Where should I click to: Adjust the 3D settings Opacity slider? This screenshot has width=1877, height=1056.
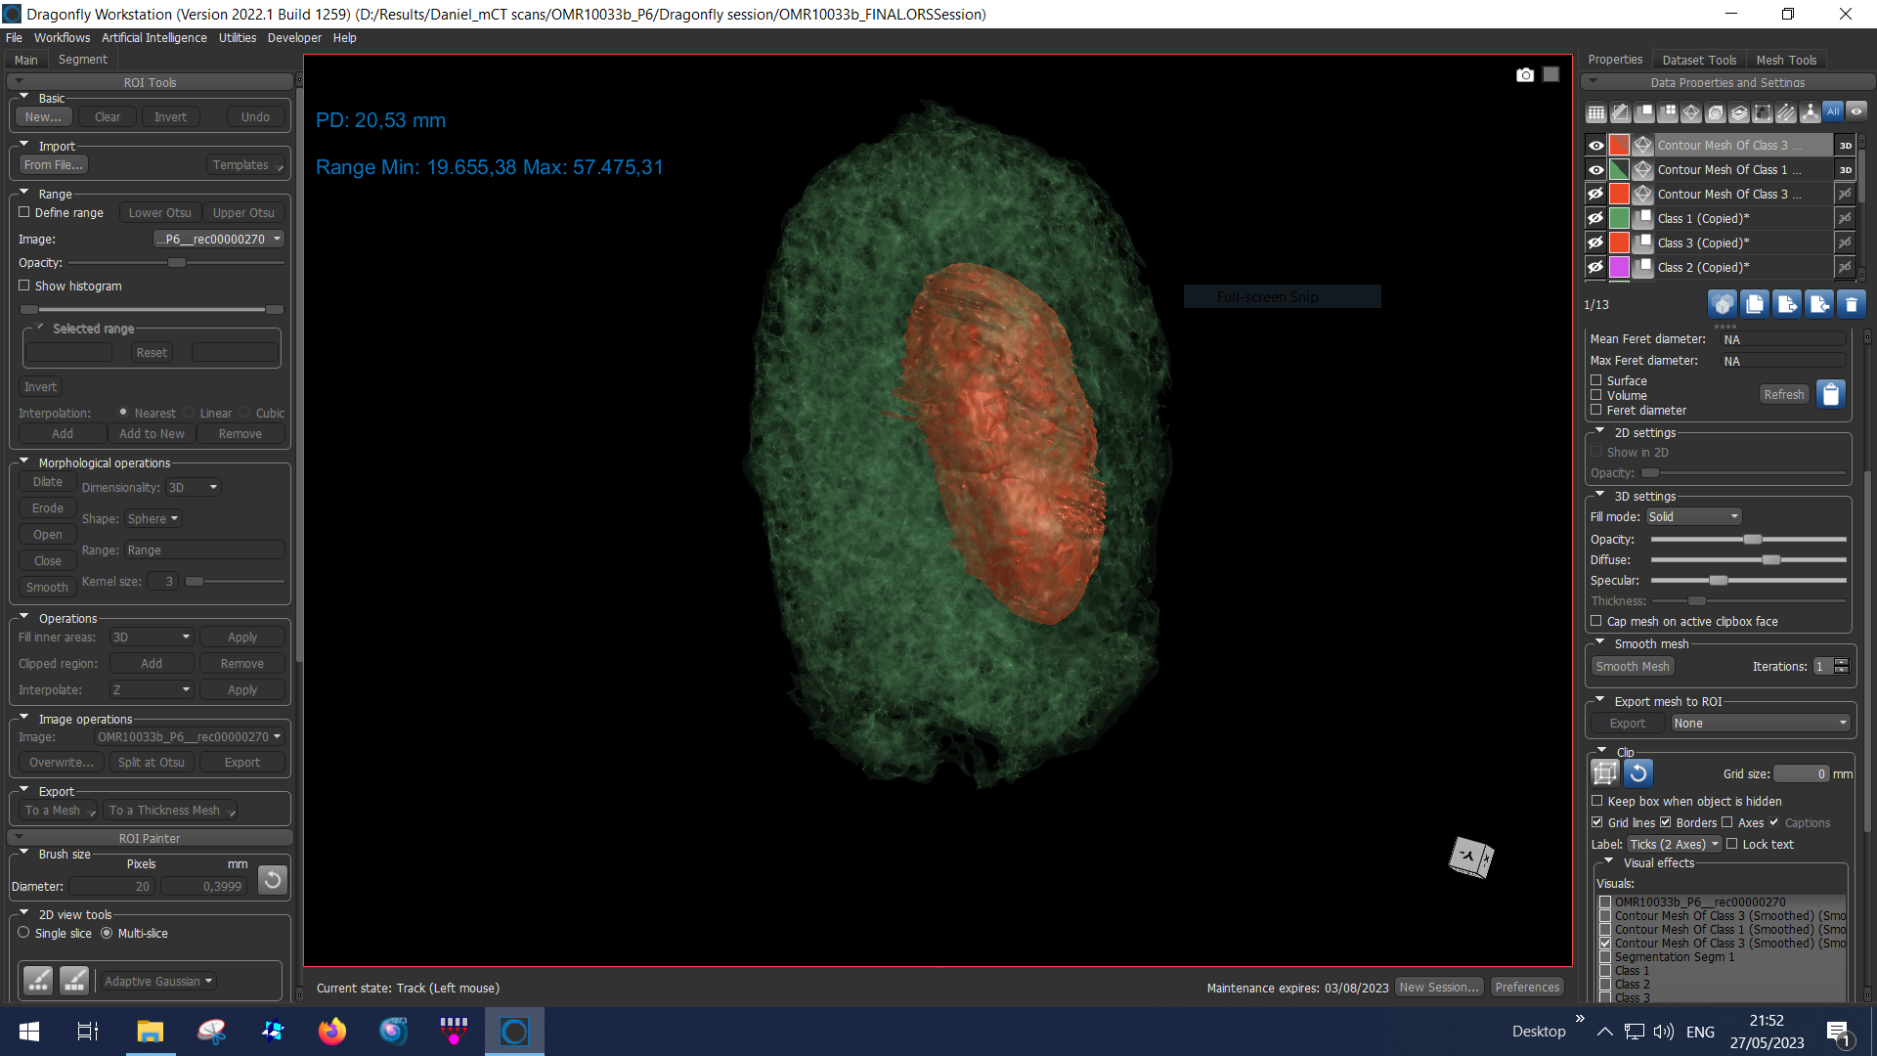click(x=1752, y=540)
